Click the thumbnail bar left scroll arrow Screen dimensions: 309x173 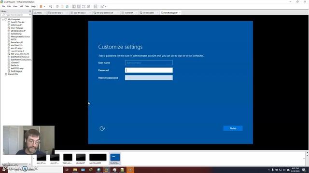tap(34, 159)
